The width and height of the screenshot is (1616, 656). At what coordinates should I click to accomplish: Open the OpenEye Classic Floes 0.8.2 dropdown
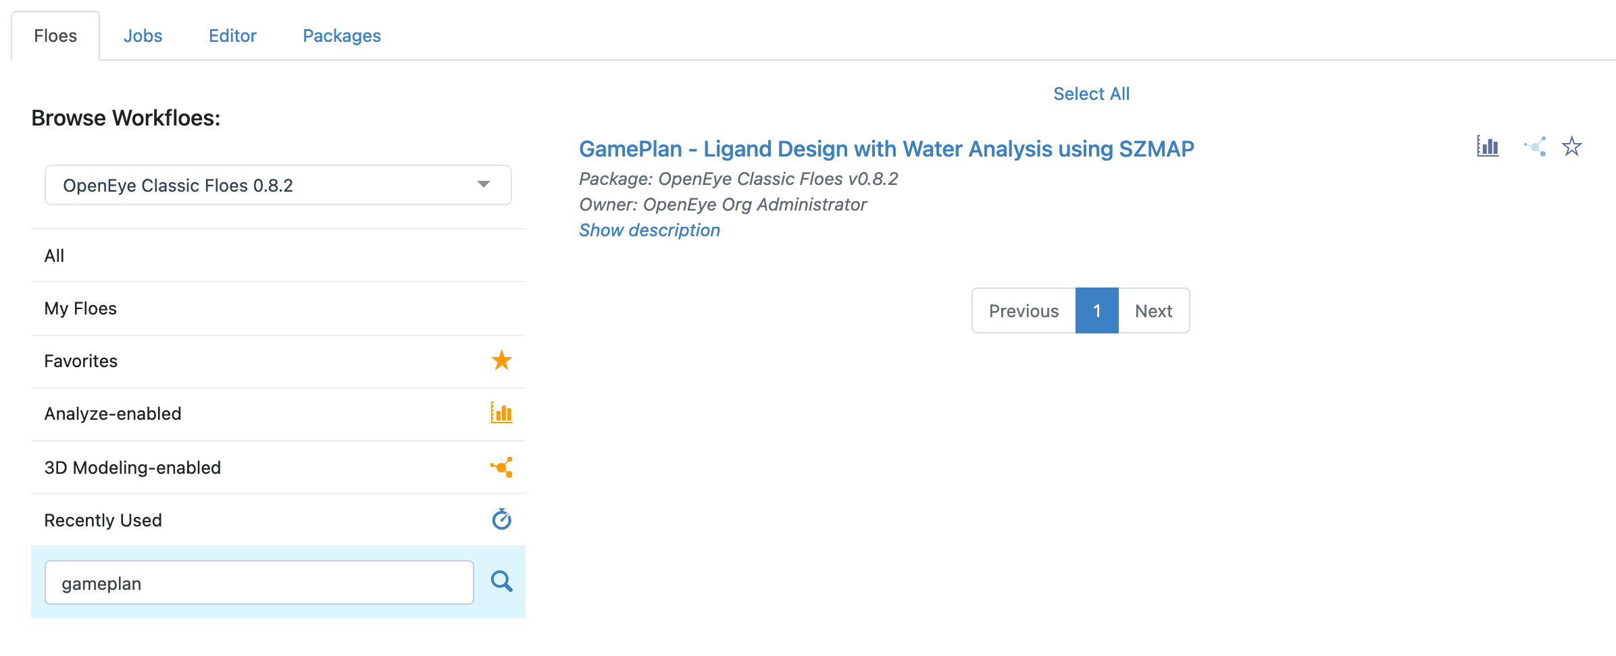tap(278, 185)
